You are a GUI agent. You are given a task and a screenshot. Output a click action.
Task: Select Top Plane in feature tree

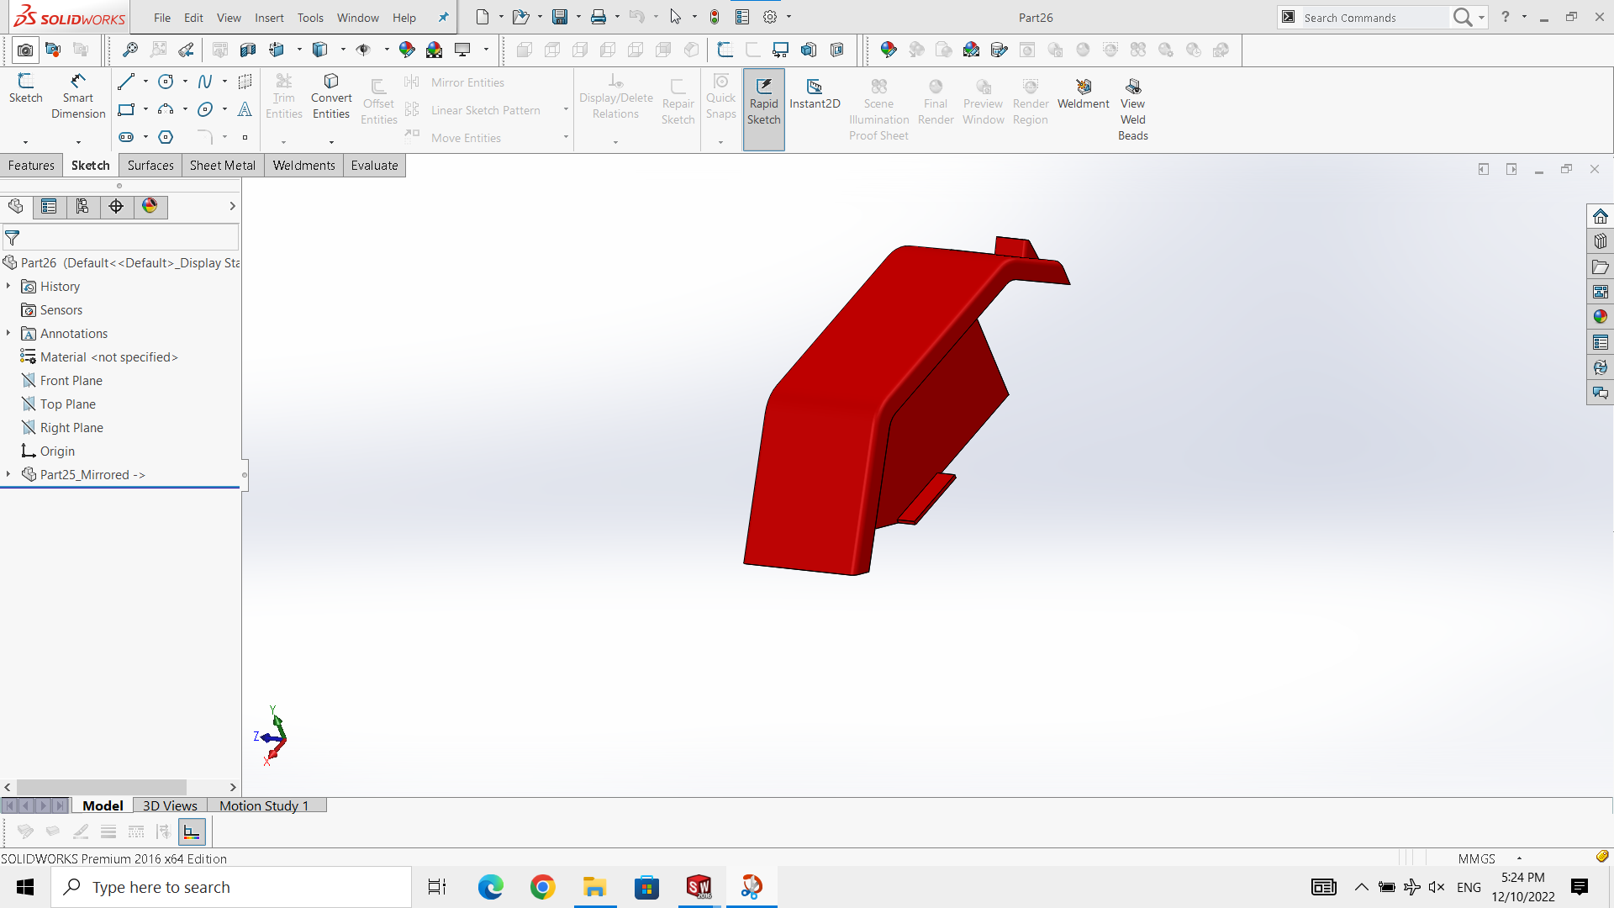click(x=67, y=404)
